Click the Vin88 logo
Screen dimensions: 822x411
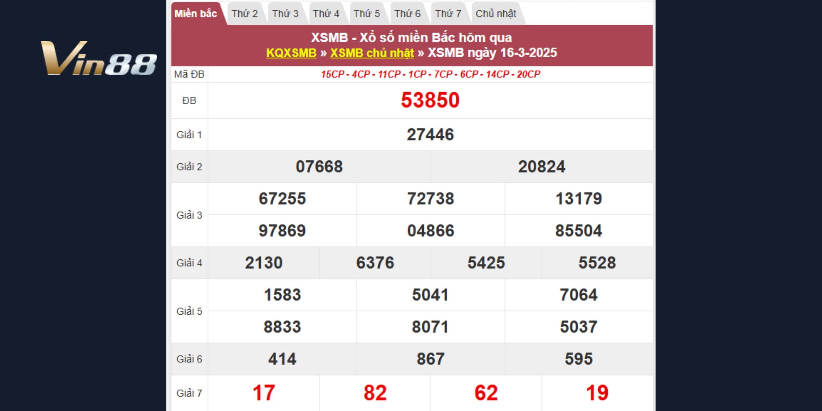click(99, 58)
